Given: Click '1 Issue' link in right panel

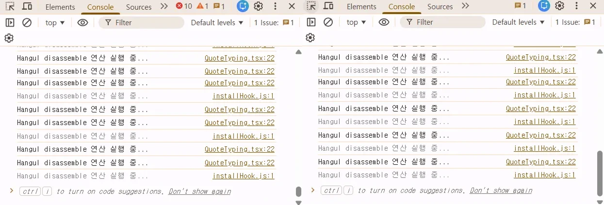Looking at the screenshot, I should click(x=575, y=22).
